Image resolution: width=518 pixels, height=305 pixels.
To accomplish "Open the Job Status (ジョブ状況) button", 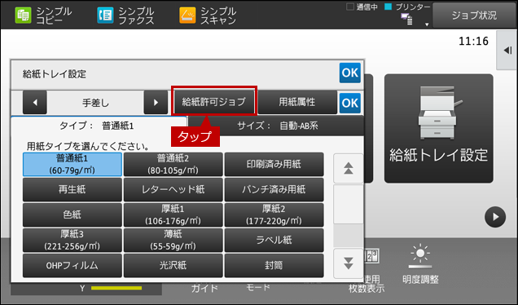I will pos(474,15).
